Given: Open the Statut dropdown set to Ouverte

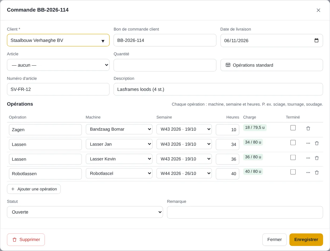Looking at the screenshot, I should (85, 212).
